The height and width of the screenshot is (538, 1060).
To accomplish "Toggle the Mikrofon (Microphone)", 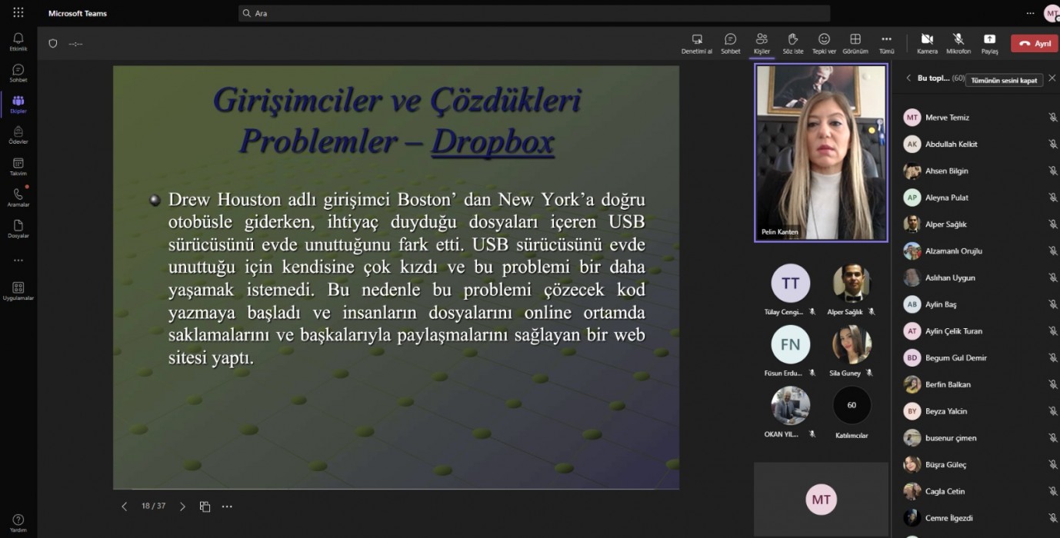I will tap(958, 44).
